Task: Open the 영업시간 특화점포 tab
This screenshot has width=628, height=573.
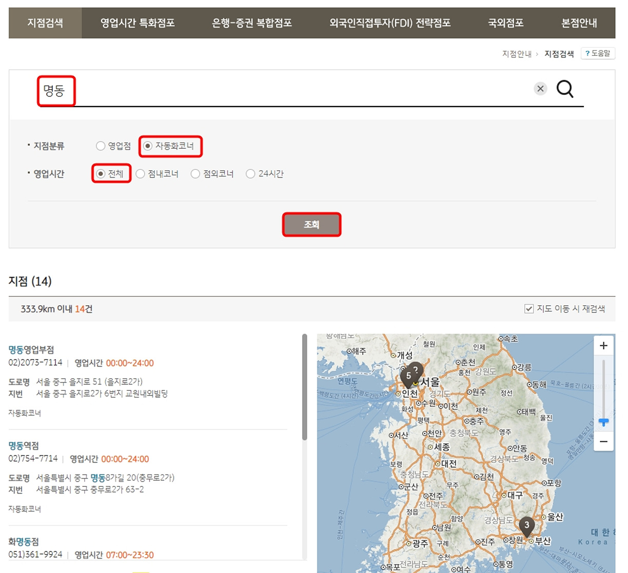Action: tap(138, 23)
